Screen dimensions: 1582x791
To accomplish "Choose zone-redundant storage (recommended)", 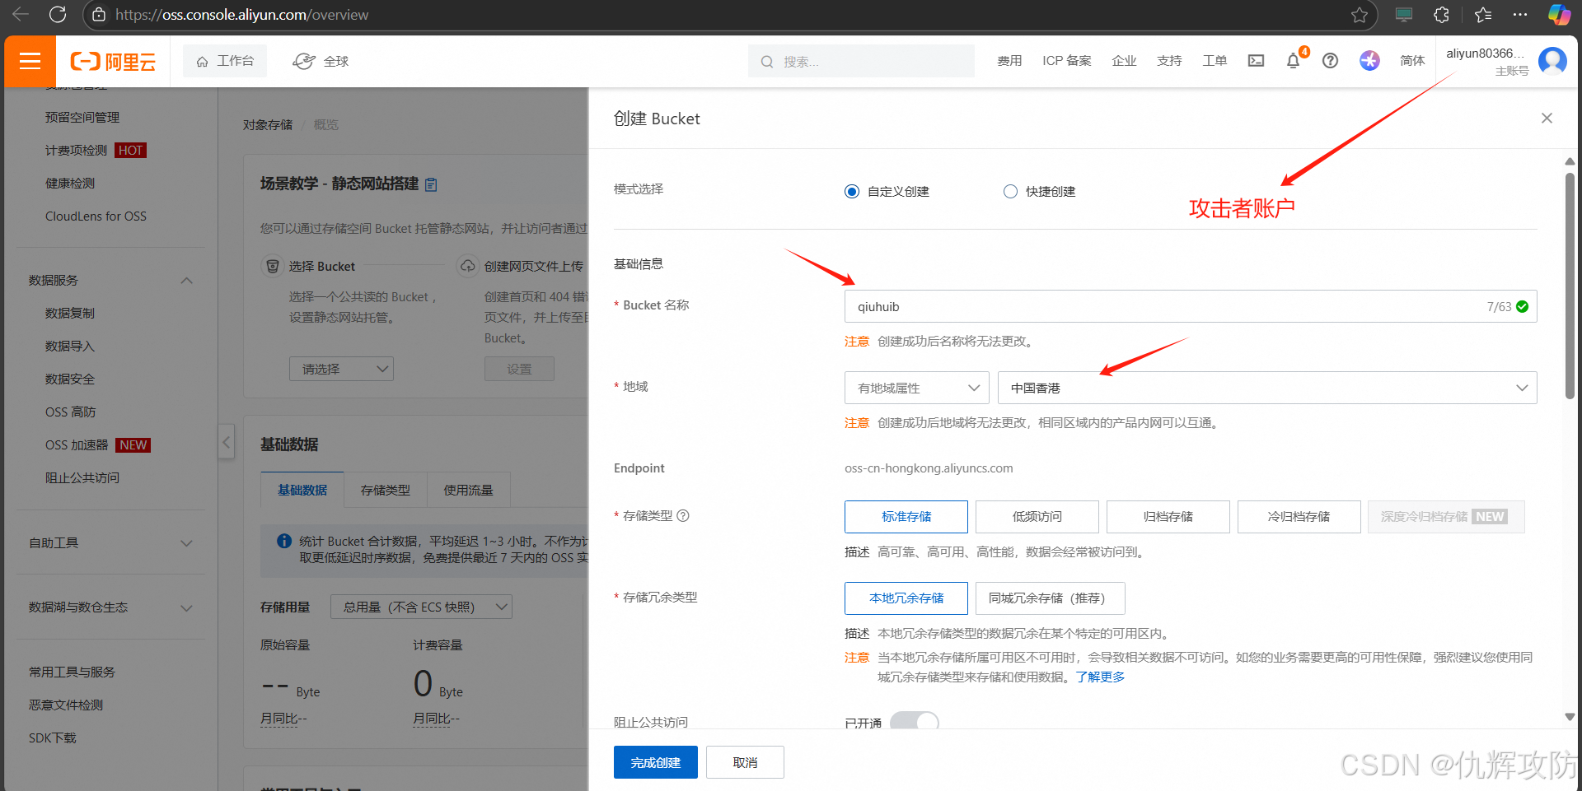I will point(1051,598).
